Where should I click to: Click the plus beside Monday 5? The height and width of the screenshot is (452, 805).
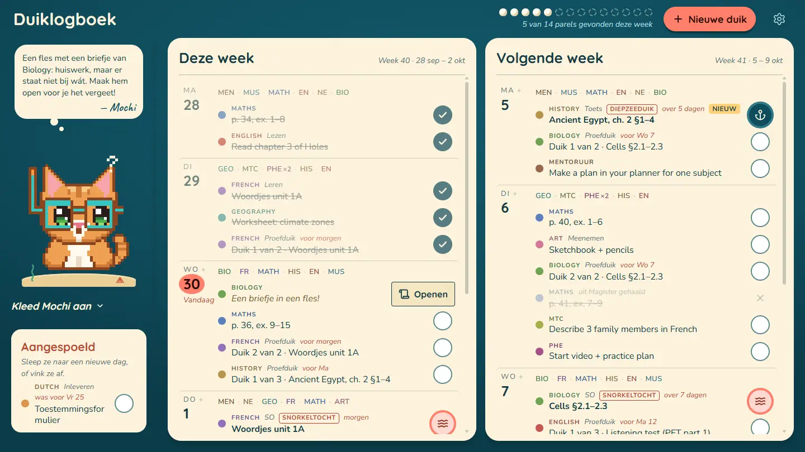coord(519,90)
